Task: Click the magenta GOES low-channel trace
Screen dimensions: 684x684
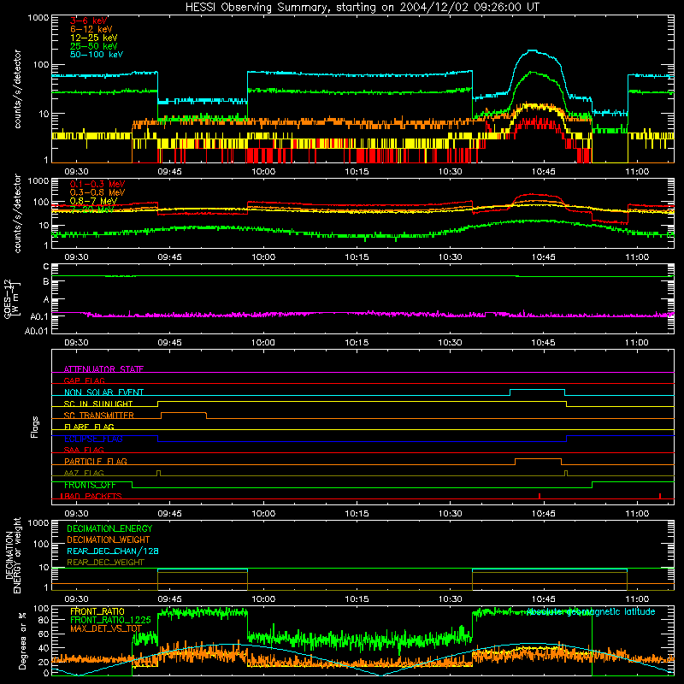Action: (362, 314)
